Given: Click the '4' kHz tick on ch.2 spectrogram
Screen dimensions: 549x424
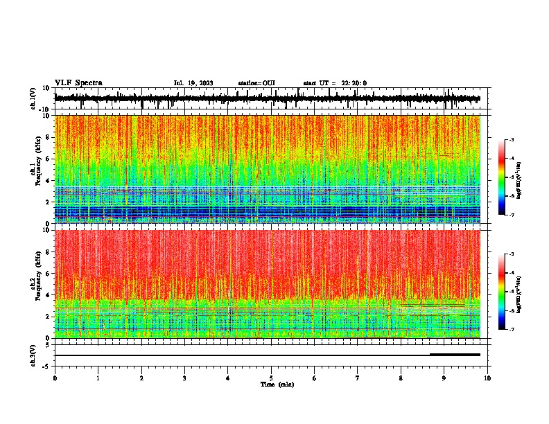Looking at the screenshot, I should point(49,295).
